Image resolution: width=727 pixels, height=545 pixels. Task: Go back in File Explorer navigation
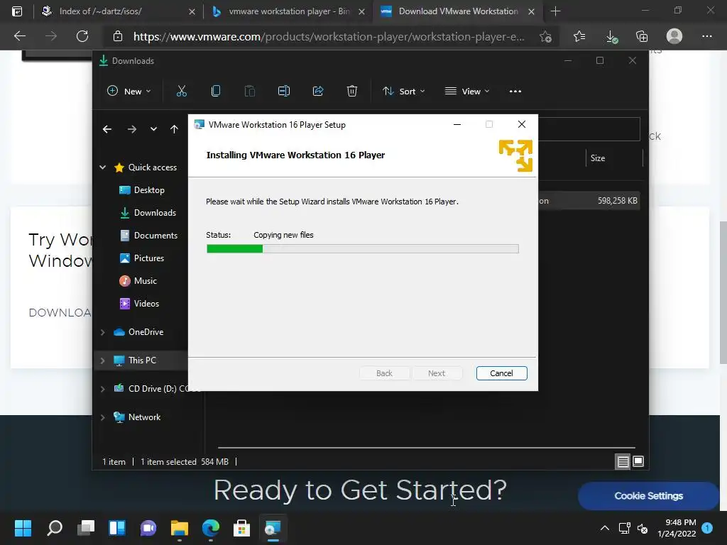click(x=107, y=129)
